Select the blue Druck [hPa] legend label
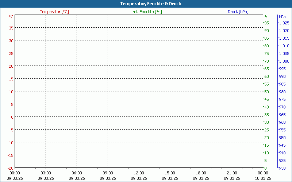Screen dimensions: 292x182 (x=238, y=12)
